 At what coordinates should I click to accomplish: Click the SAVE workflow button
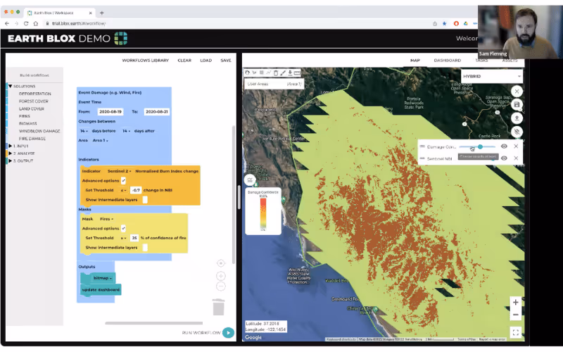click(226, 61)
